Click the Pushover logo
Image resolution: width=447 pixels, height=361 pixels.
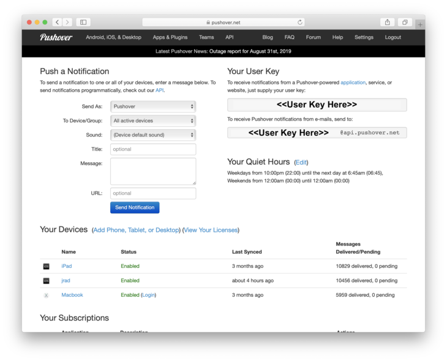pos(56,37)
